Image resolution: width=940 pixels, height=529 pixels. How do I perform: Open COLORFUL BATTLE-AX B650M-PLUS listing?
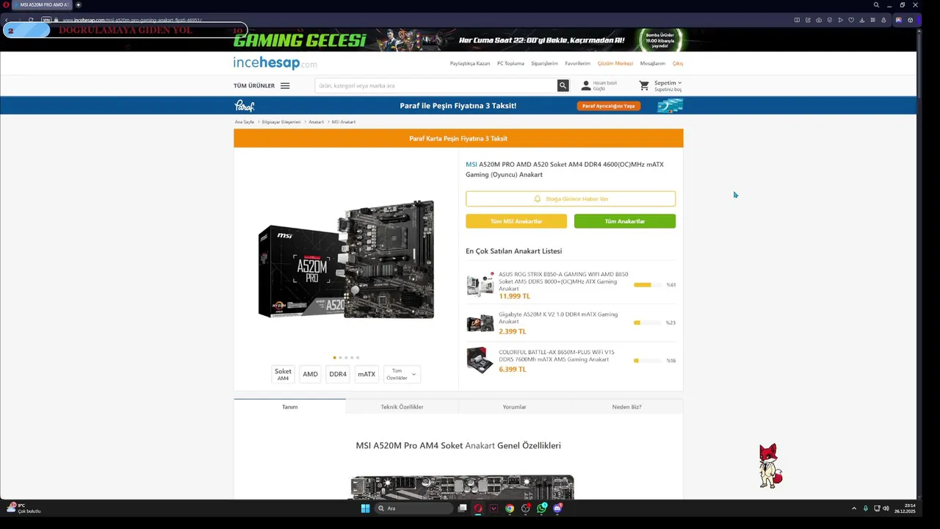pyautogui.click(x=557, y=356)
